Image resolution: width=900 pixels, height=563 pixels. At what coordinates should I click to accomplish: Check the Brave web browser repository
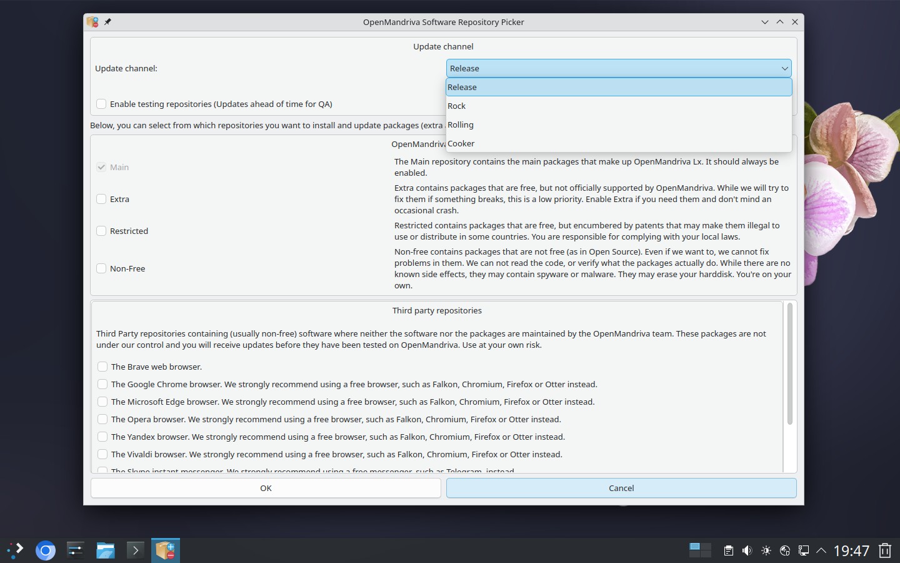click(x=102, y=367)
